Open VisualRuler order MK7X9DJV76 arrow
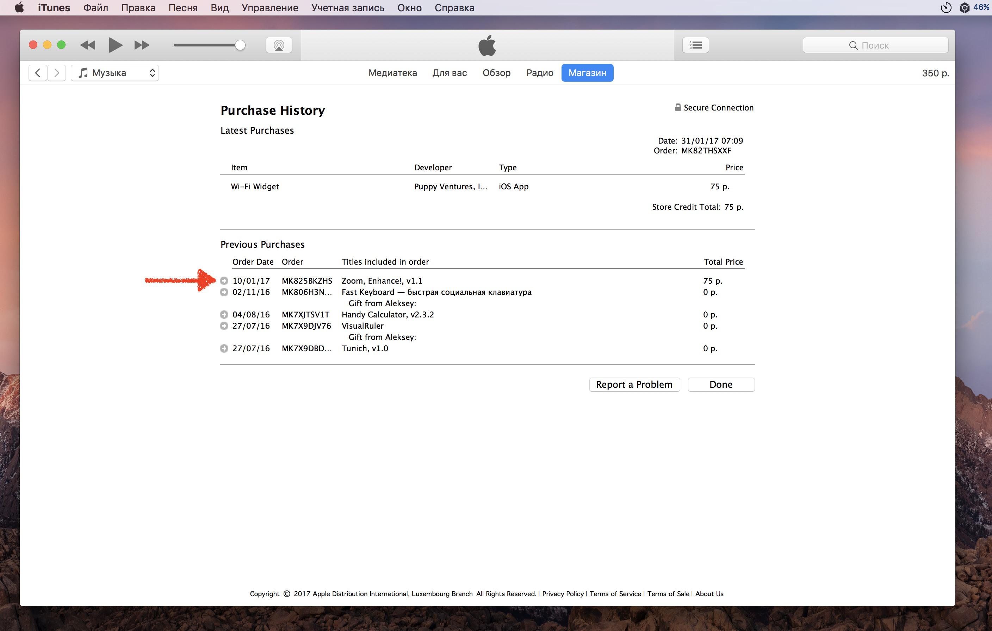This screenshot has width=992, height=631. tap(224, 326)
